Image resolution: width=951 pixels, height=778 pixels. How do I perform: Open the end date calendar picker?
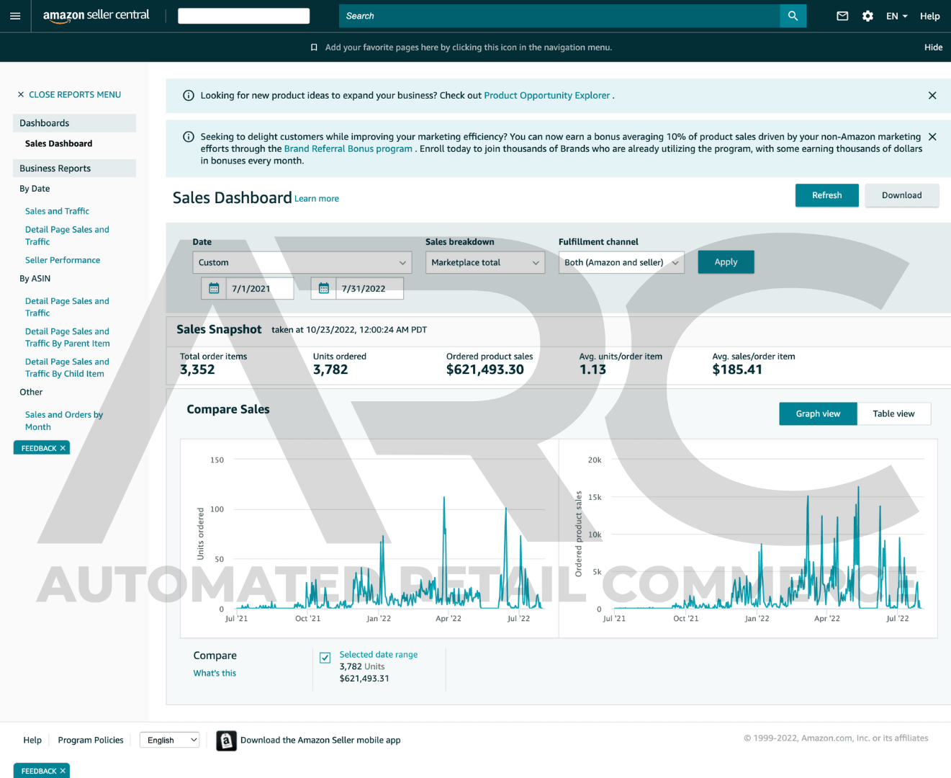coord(323,287)
